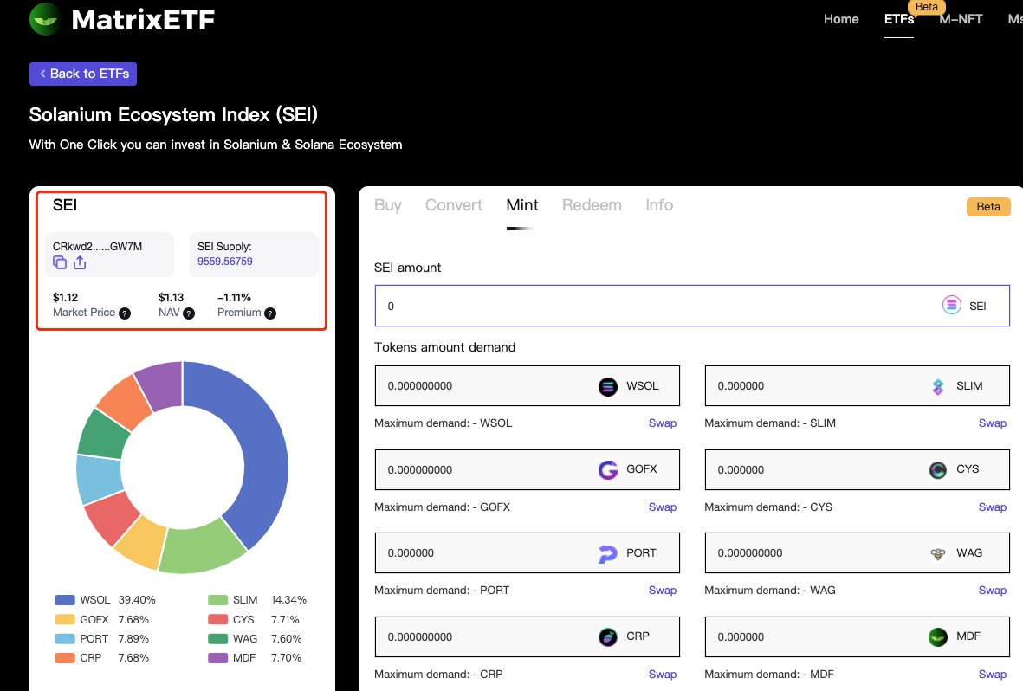This screenshot has width=1023, height=691.
Task: Focus the CRP amount field
Action: [528, 636]
